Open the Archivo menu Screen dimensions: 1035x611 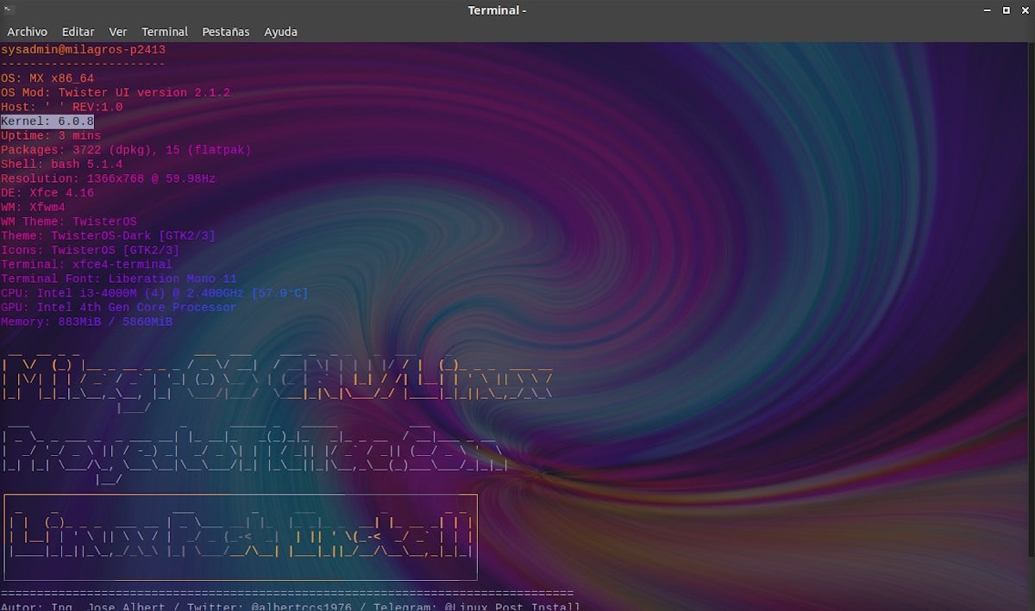coord(27,32)
